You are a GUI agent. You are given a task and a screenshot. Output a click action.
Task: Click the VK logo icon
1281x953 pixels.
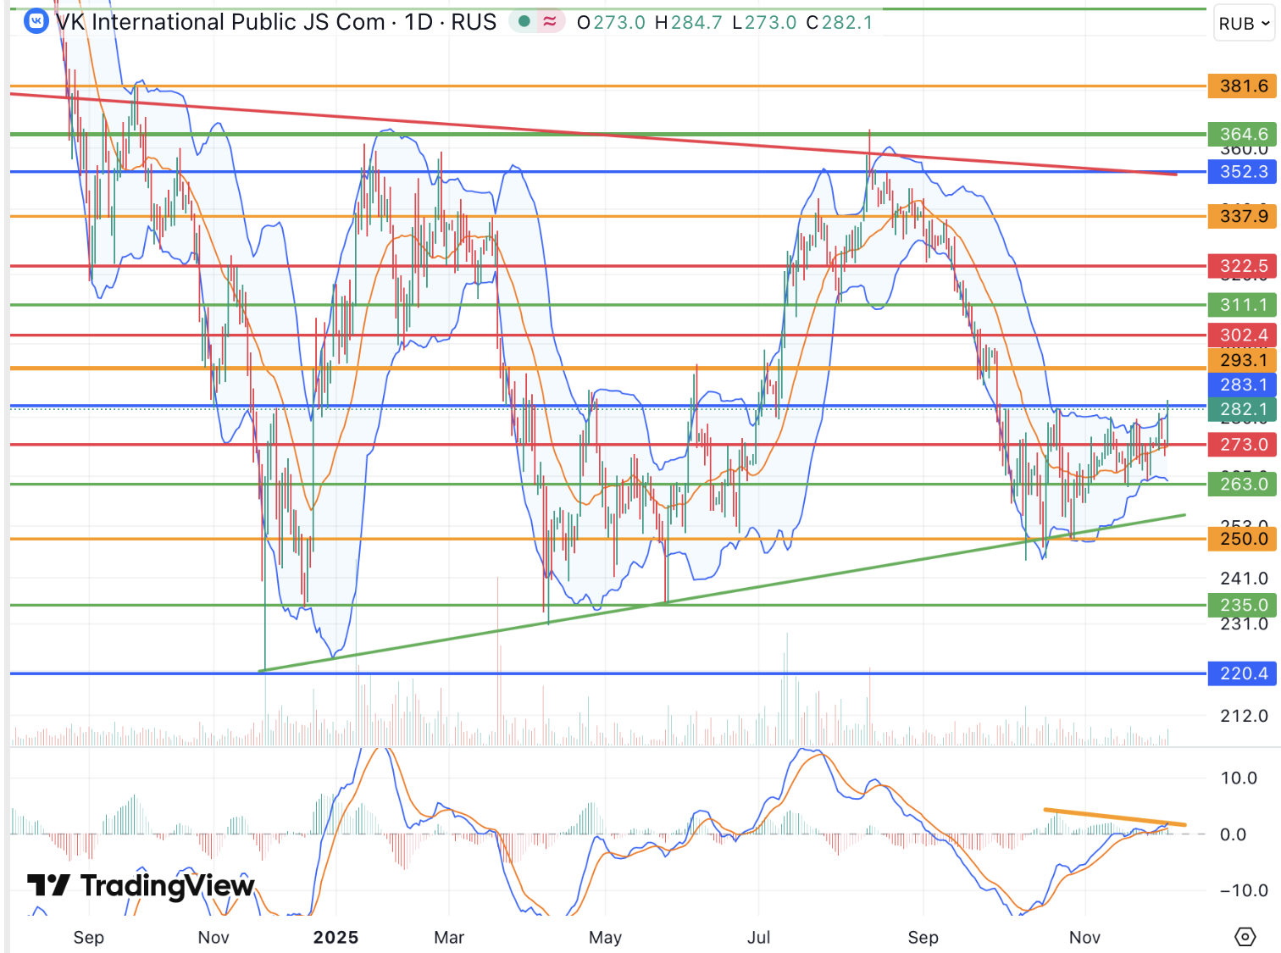36,21
